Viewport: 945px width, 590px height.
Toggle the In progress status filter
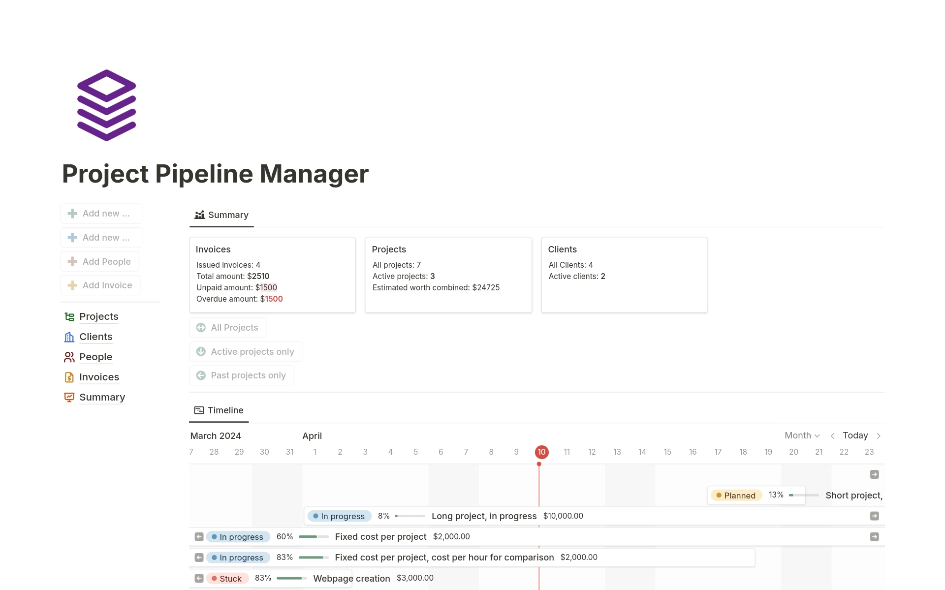[x=339, y=515]
